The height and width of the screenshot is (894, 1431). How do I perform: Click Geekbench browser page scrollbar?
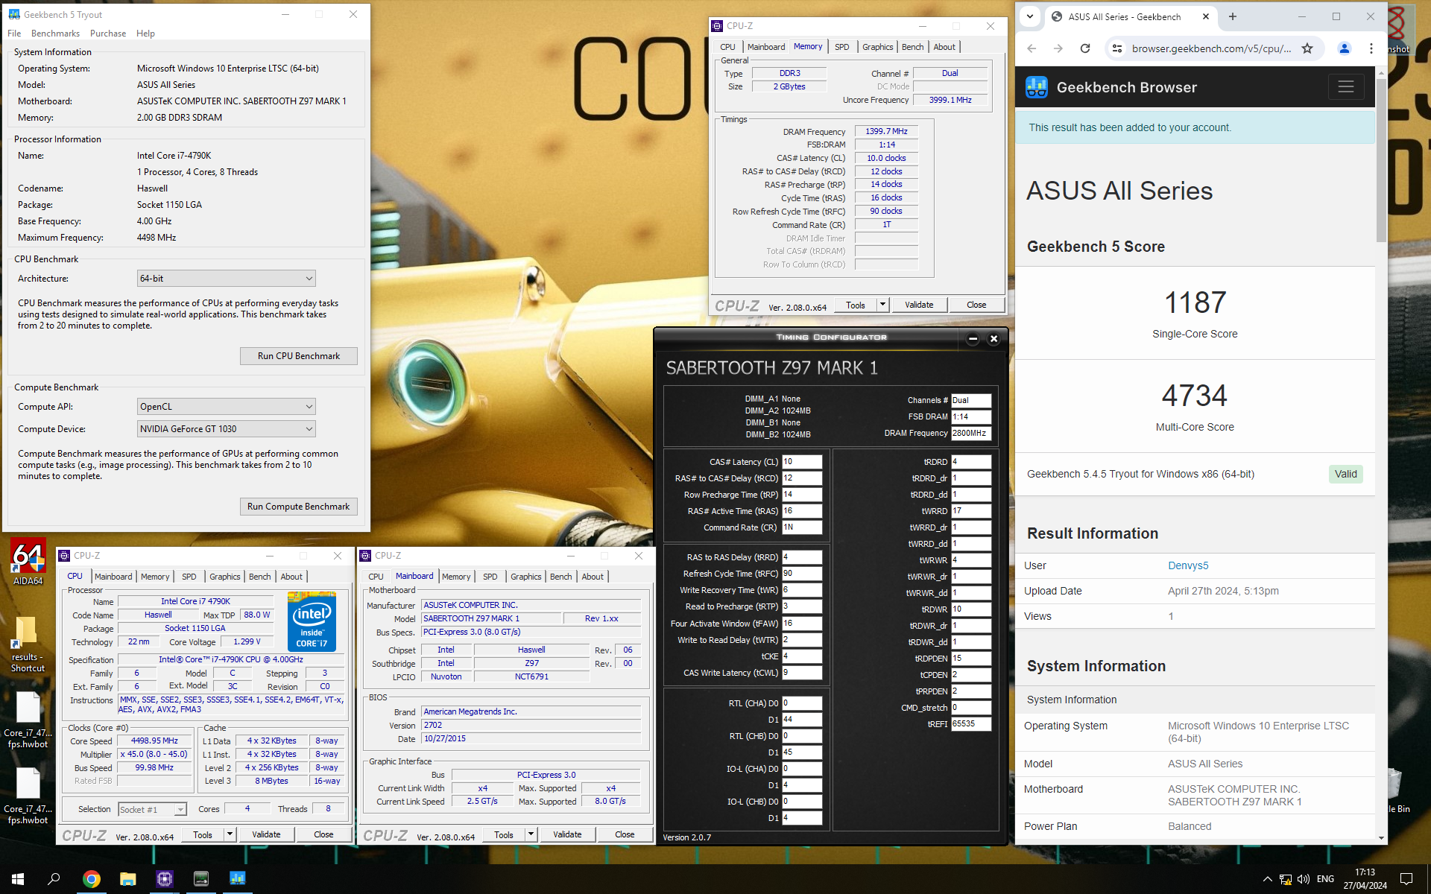tap(1381, 160)
